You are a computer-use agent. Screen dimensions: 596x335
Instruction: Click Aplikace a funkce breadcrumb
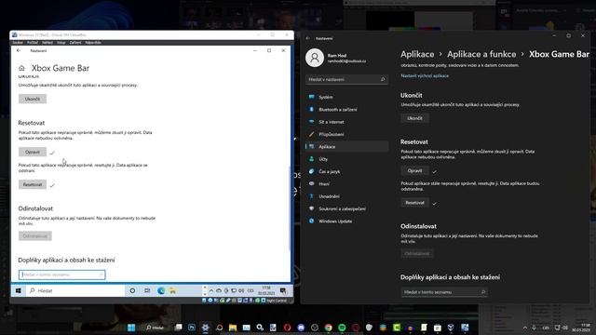(481, 54)
